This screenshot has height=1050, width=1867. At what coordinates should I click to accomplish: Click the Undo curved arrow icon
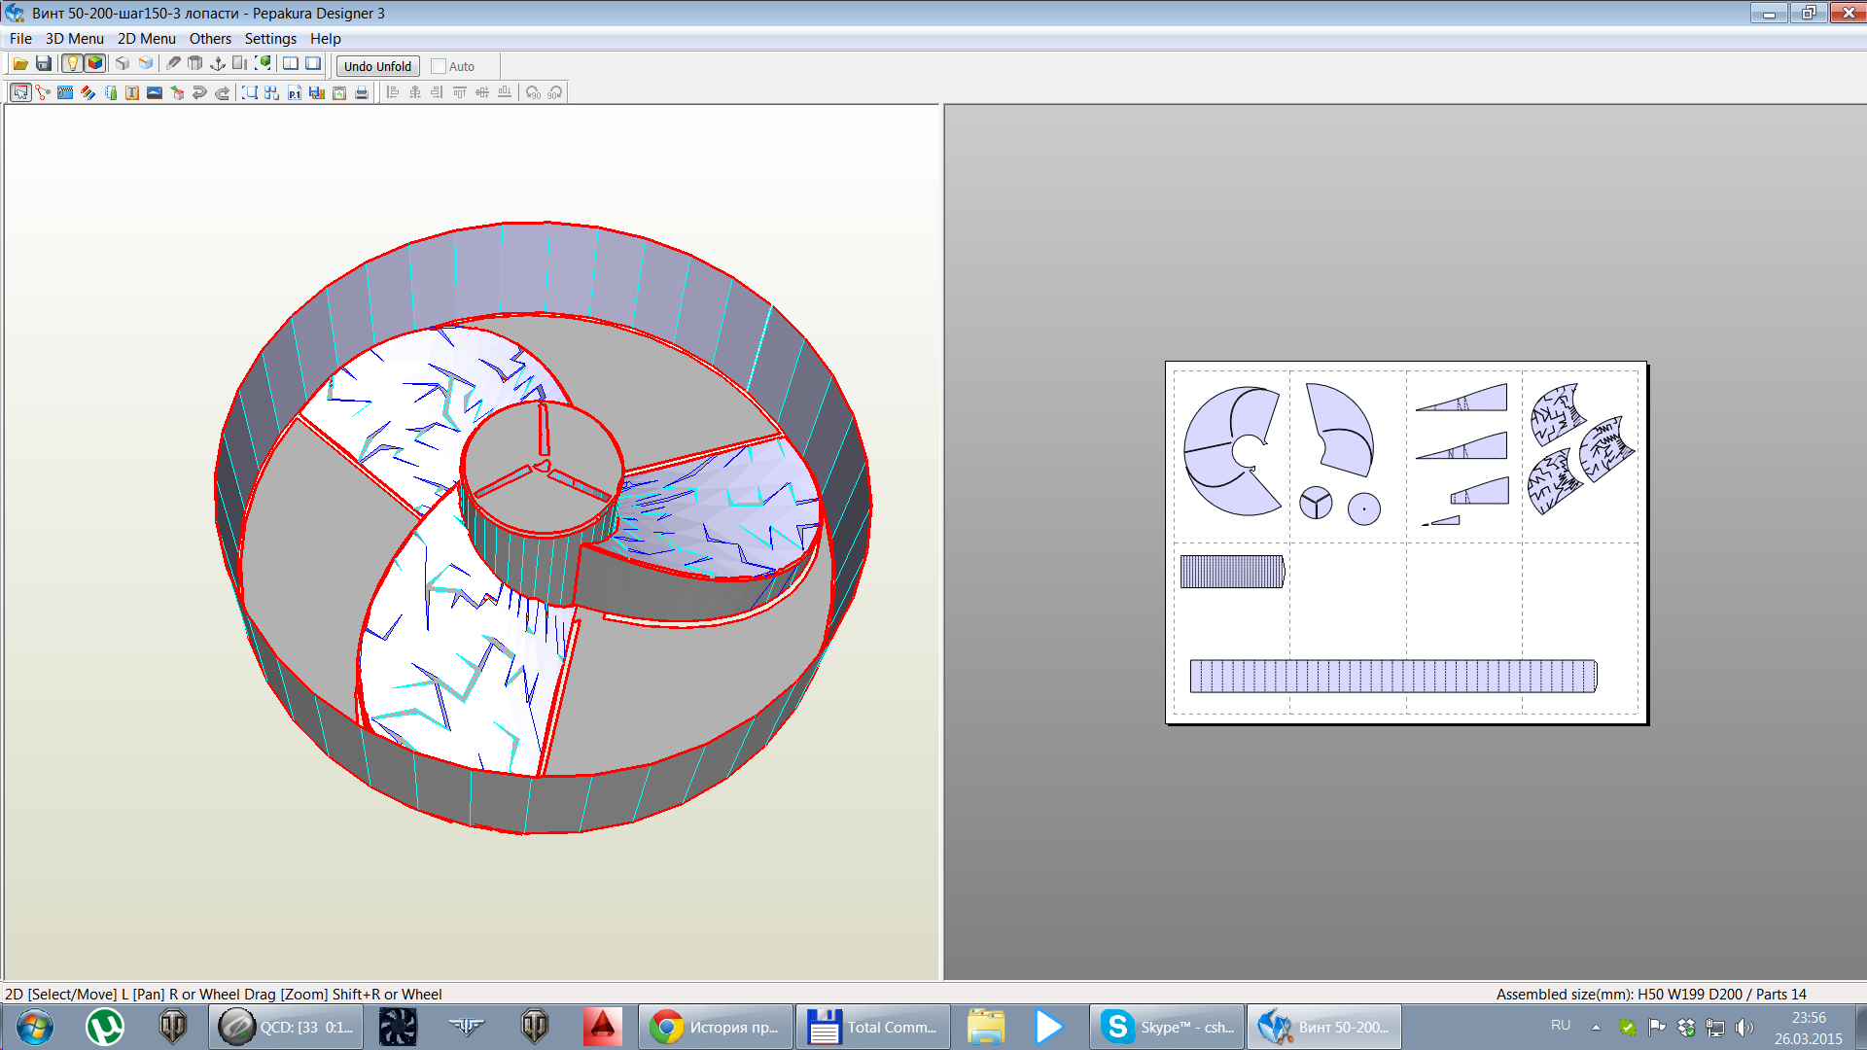coord(199,93)
